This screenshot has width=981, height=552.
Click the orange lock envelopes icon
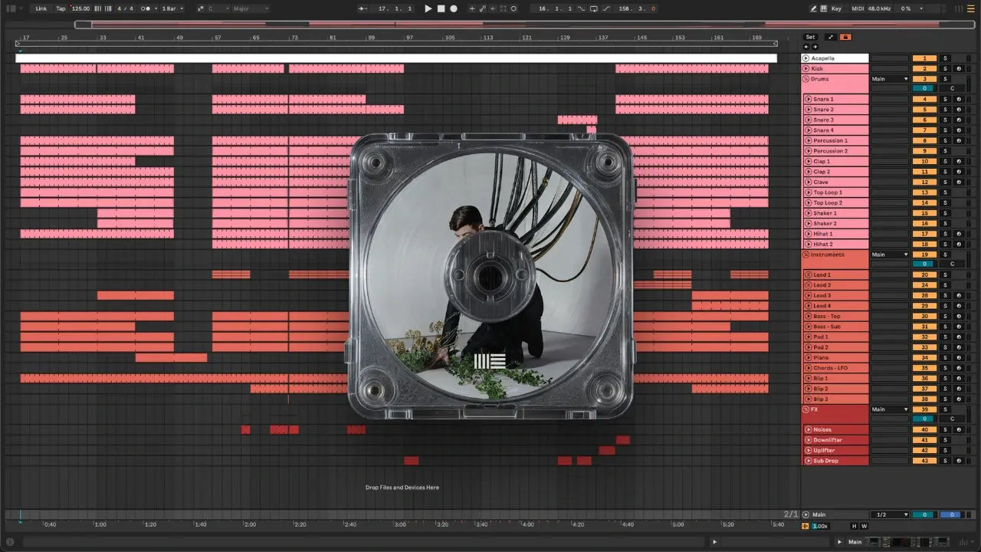coord(845,37)
